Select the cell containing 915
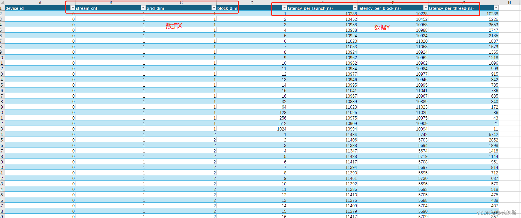Screen dimensions: 521x218 (463, 74)
